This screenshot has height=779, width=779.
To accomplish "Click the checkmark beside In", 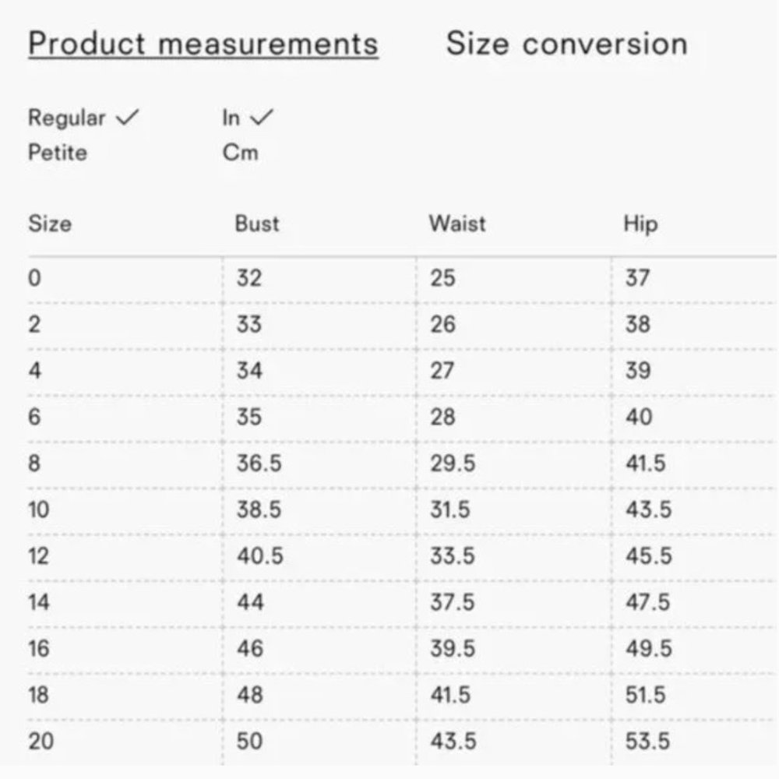I will click(263, 118).
